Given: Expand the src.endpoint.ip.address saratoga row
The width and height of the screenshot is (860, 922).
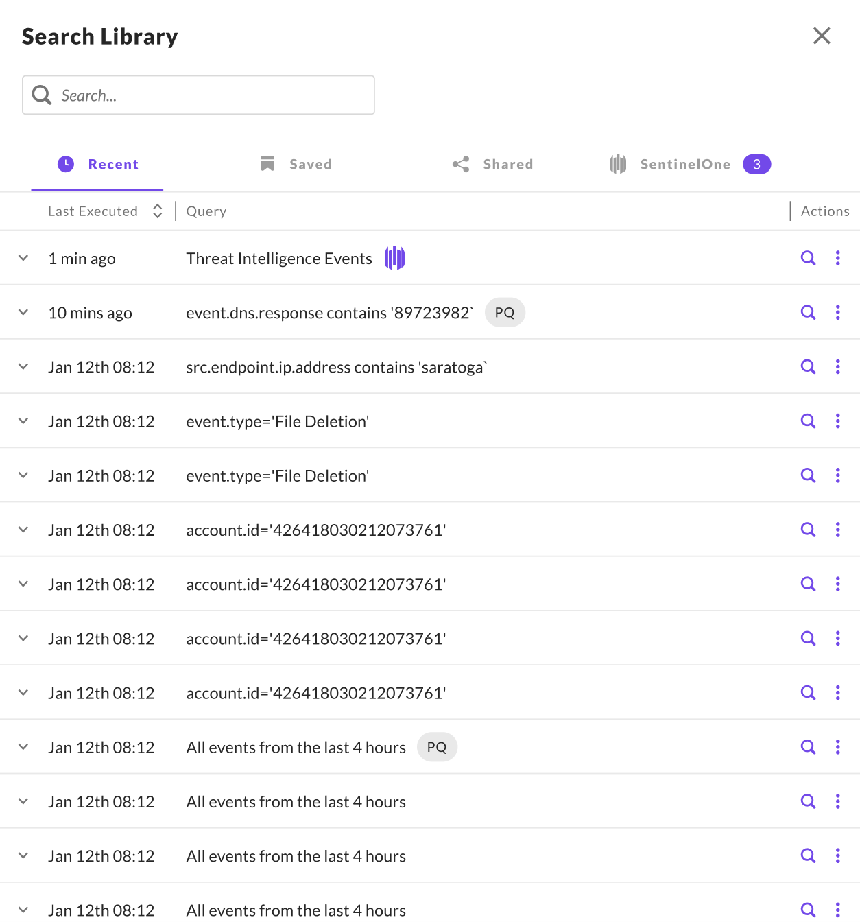Looking at the screenshot, I should (x=23, y=366).
